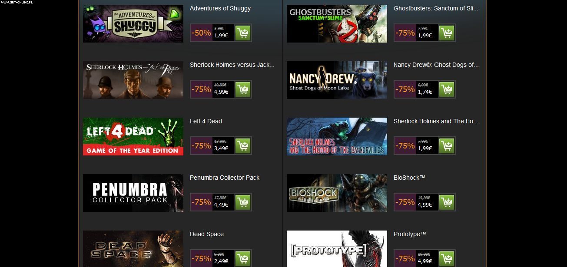Open the Adventures of Shuggy title link
Viewport: 567px width, 267px height.
tap(220, 8)
